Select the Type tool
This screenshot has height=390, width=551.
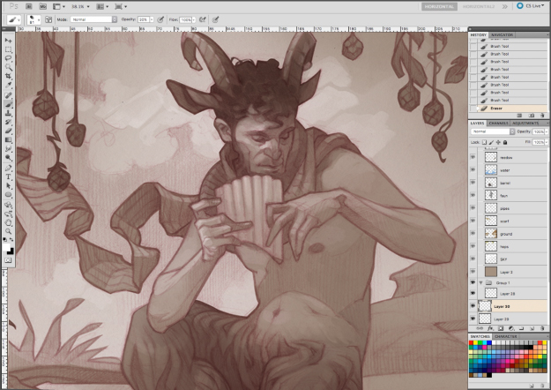tap(8, 176)
